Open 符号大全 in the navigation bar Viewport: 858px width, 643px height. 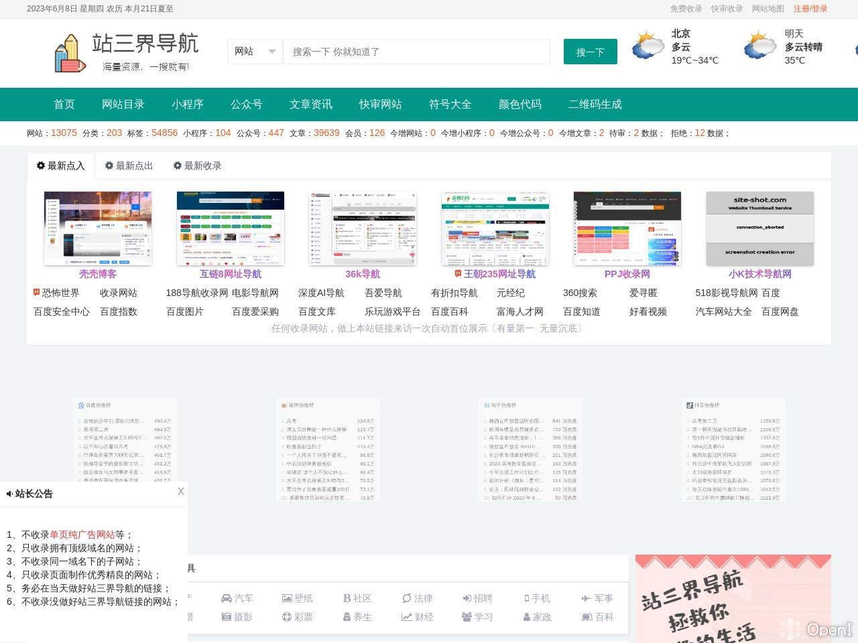pos(450,104)
